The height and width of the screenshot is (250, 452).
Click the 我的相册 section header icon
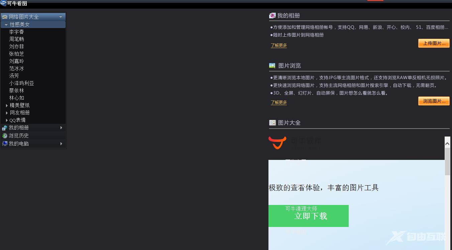click(272, 15)
